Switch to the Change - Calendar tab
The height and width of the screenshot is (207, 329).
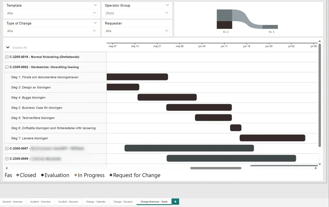click(95, 202)
